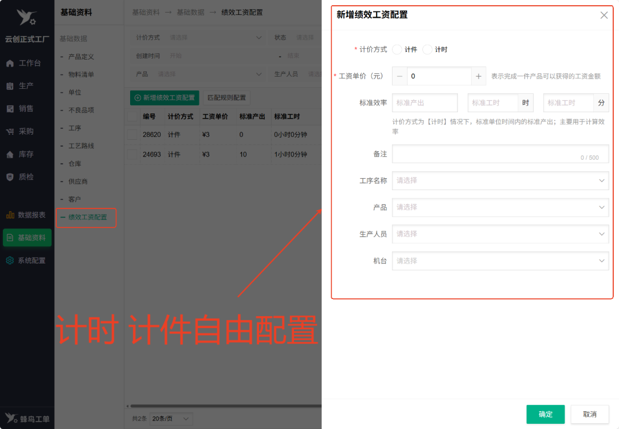Click the 工资单价 column header

(x=215, y=116)
